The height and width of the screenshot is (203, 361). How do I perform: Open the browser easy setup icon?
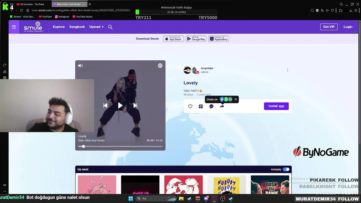(x=356, y=10)
